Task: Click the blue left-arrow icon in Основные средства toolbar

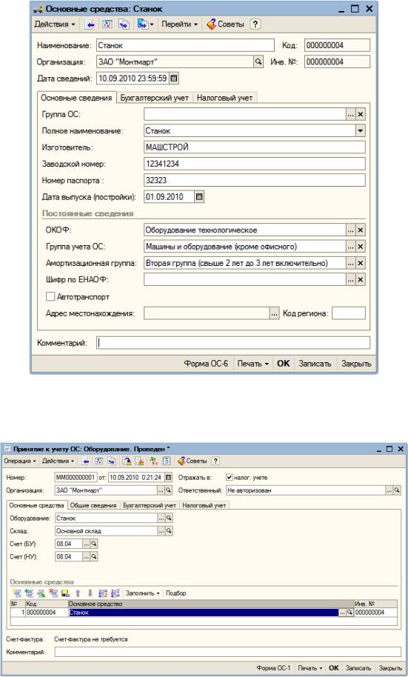Action: click(90, 24)
